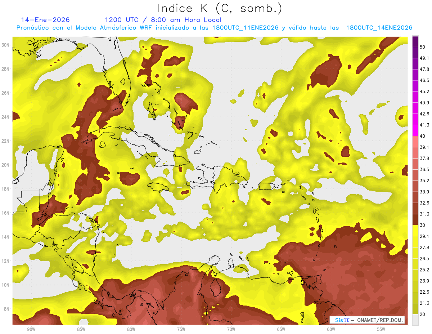432x334 pixels.
Task: Click the 14N latitude label
Action: [x=5, y=237]
